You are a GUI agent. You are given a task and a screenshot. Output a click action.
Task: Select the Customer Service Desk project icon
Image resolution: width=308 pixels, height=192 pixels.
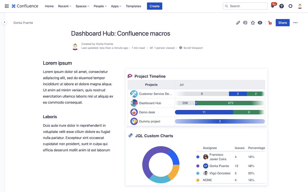point(134,94)
